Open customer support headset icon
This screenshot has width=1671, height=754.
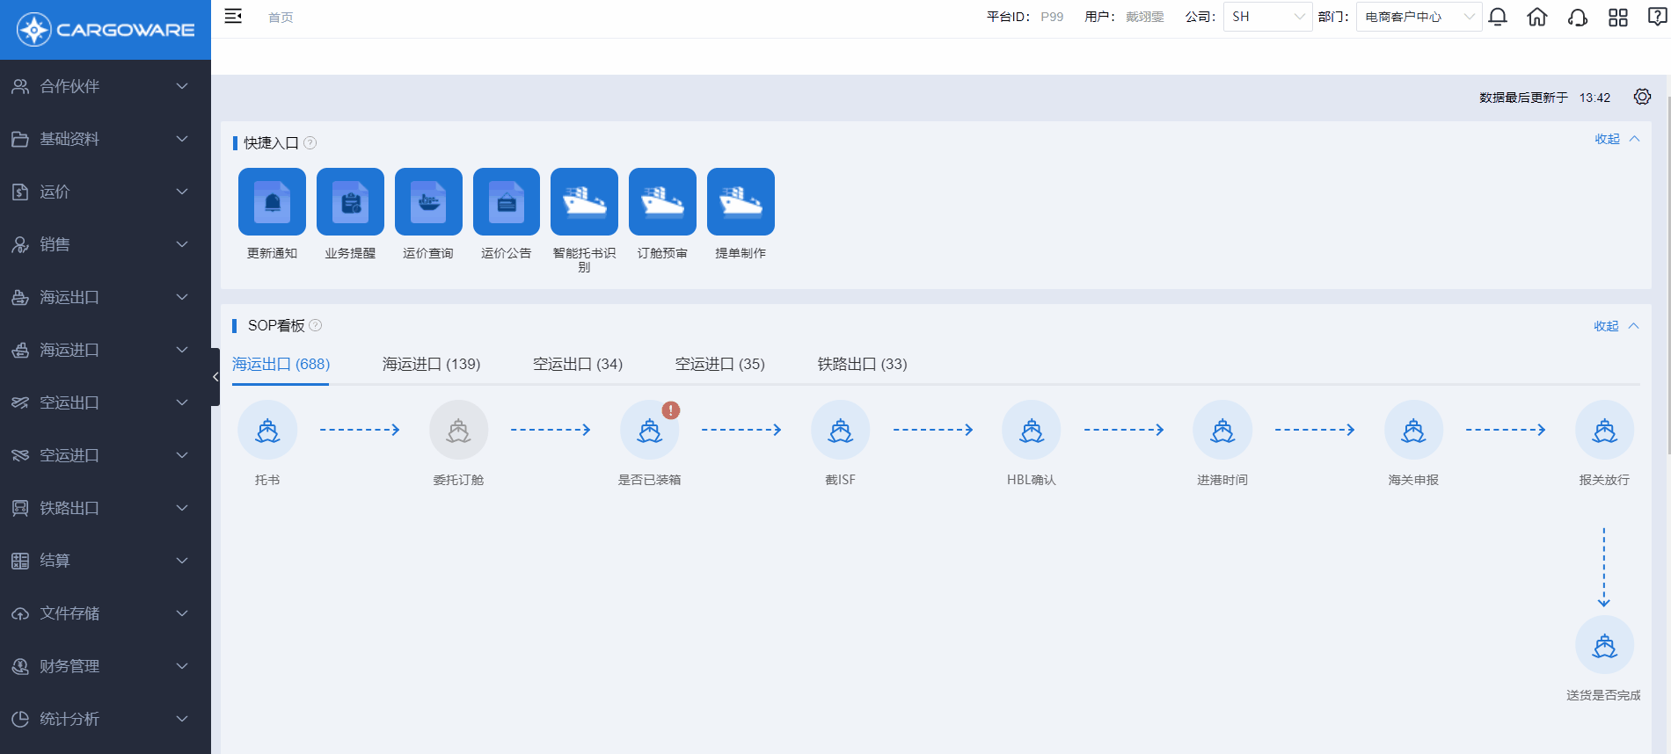click(x=1578, y=17)
